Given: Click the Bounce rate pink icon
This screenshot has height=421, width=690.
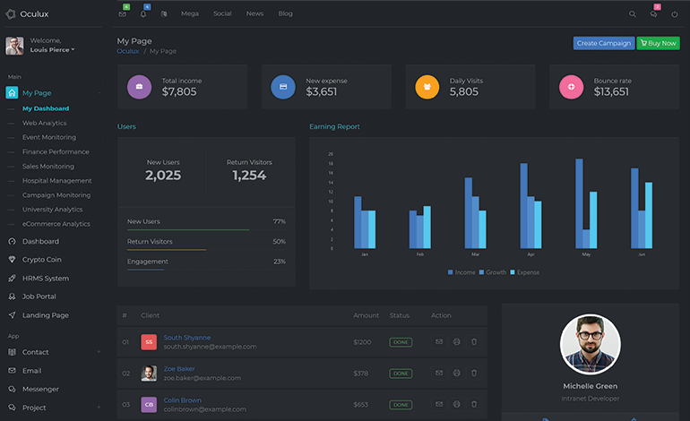Looking at the screenshot, I should [x=571, y=87].
